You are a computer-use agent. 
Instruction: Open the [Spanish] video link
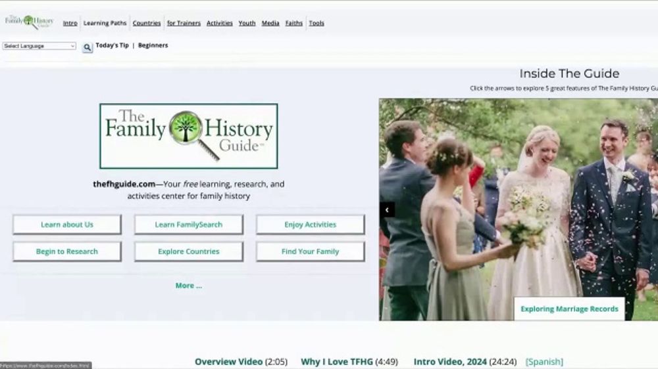(544, 362)
